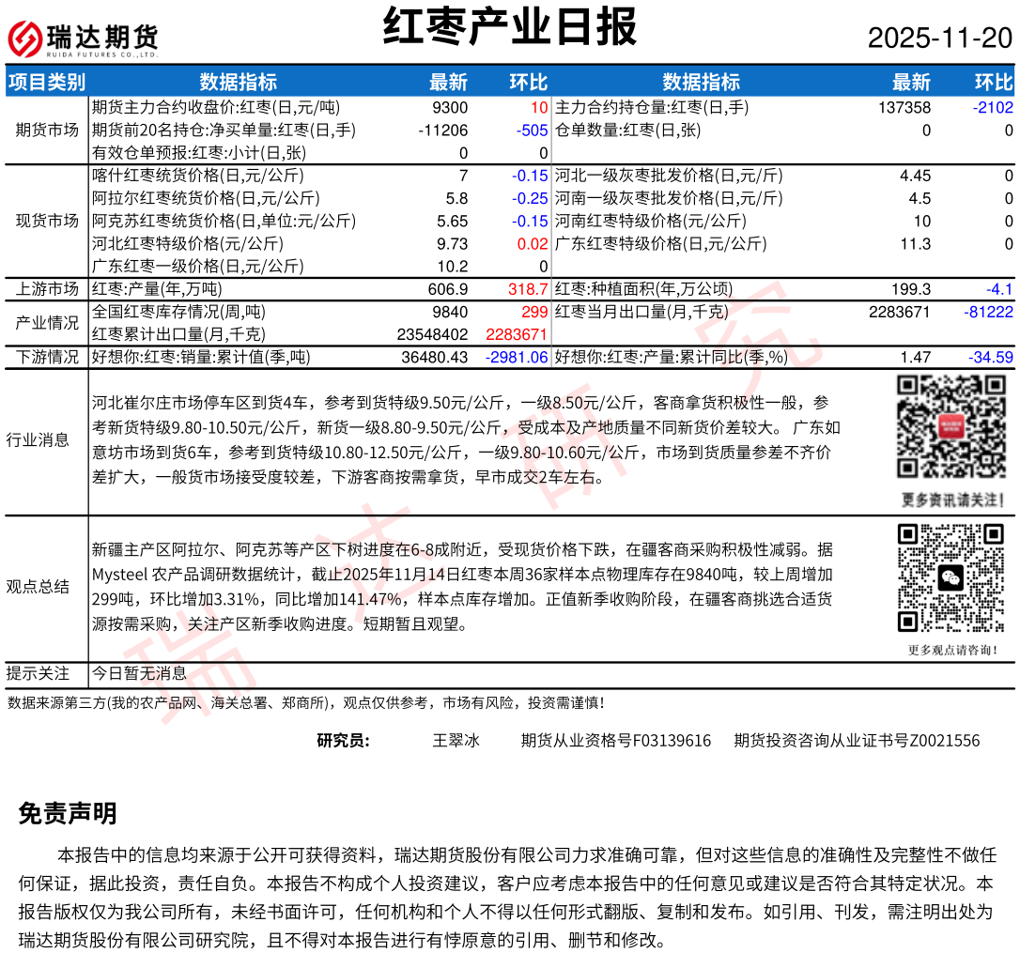The height and width of the screenshot is (953, 1020).
Task: Click the 更多观点请咨询 caption
Action: (x=950, y=649)
